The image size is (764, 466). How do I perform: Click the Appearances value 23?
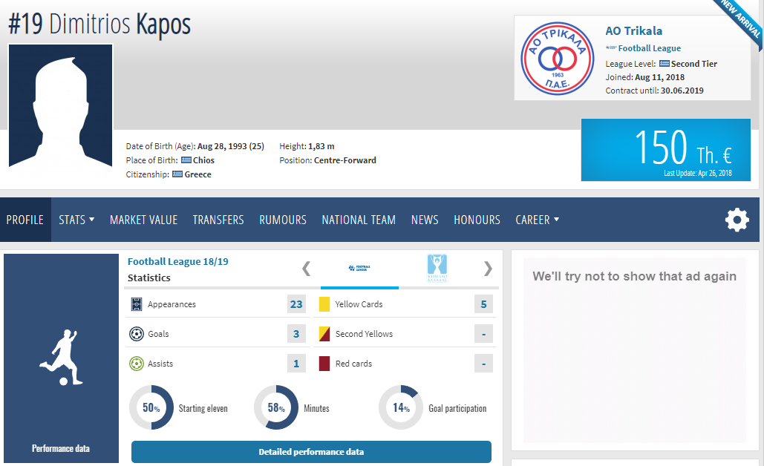296,304
